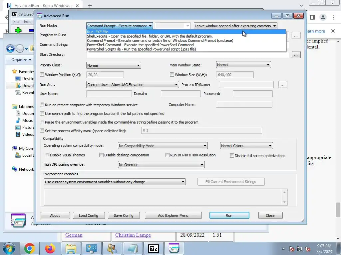
Task: Open environment variables mode dropdown
Action: tap(115, 182)
